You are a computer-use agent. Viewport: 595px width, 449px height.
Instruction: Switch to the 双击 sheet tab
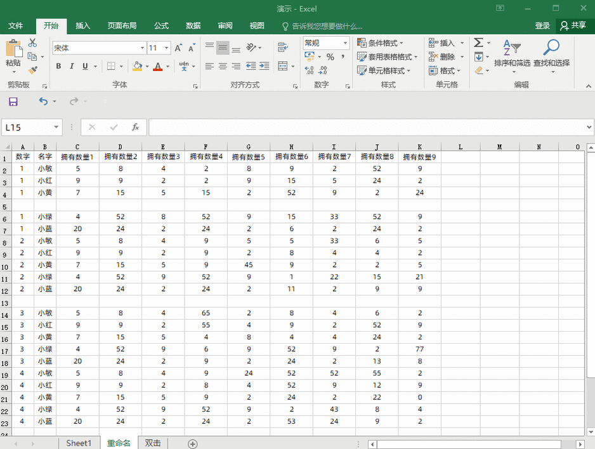pyautogui.click(x=152, y=443)
